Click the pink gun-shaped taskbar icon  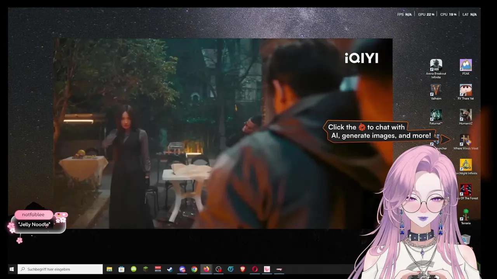tap(279, 269)
